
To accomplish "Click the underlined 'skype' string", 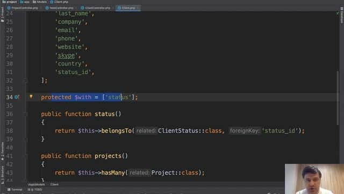I will [x=66, y=56].
